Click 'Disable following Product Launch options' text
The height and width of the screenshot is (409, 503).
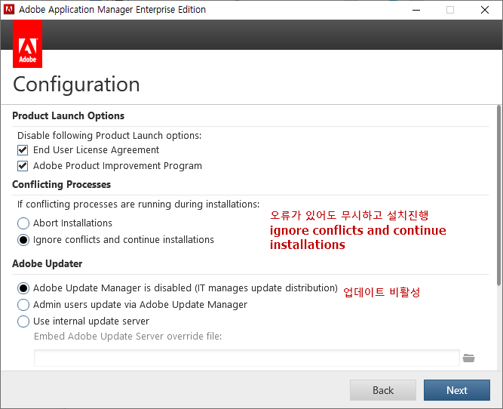click(109, 136)
